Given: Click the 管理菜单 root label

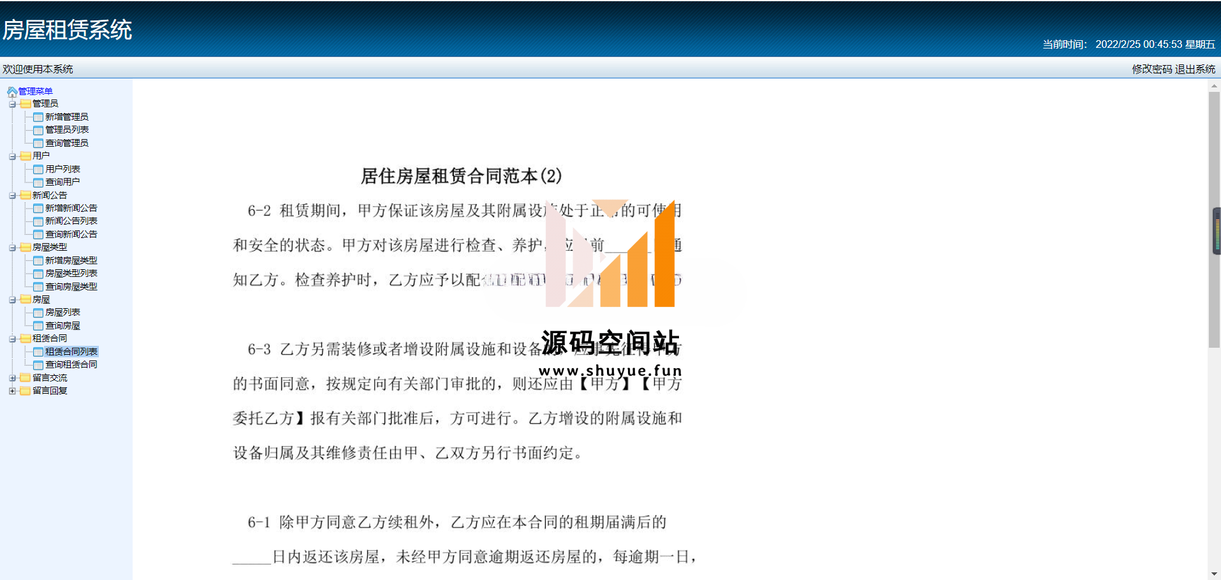Looking at the screenshot, I should (x=36, y=91).
